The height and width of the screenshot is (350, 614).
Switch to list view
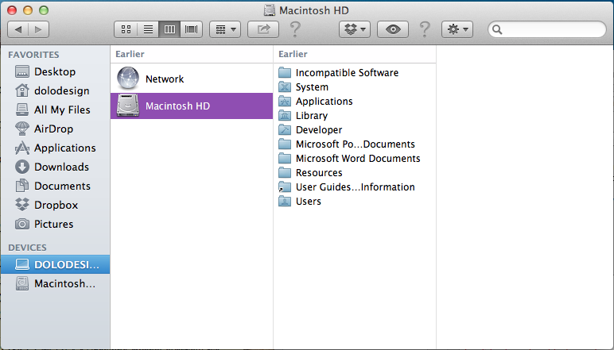[148, 29]
